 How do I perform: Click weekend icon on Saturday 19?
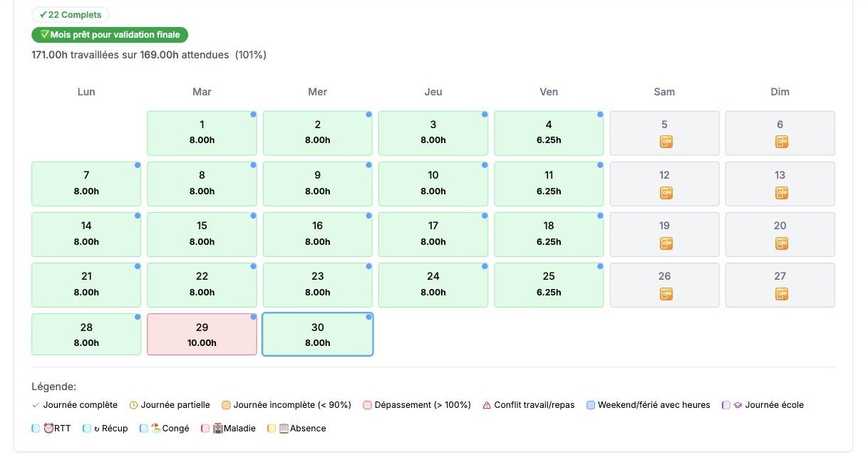666,243
